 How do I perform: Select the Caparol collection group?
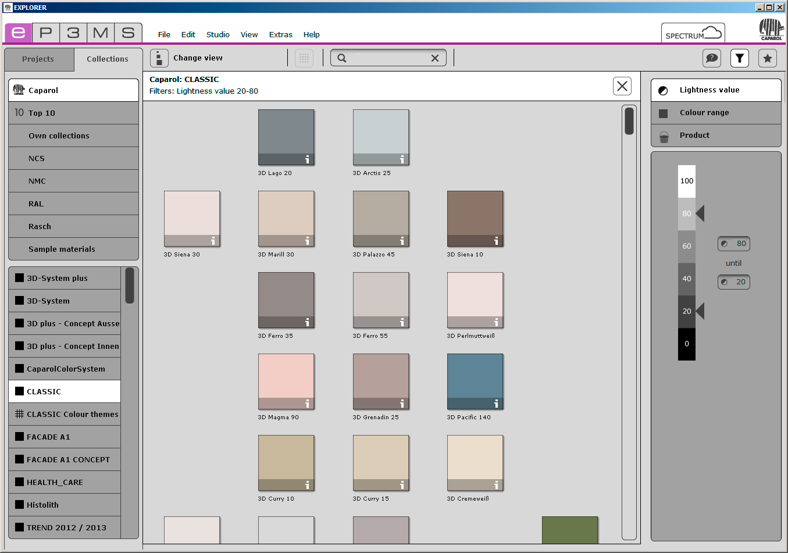tap(73, 90)
